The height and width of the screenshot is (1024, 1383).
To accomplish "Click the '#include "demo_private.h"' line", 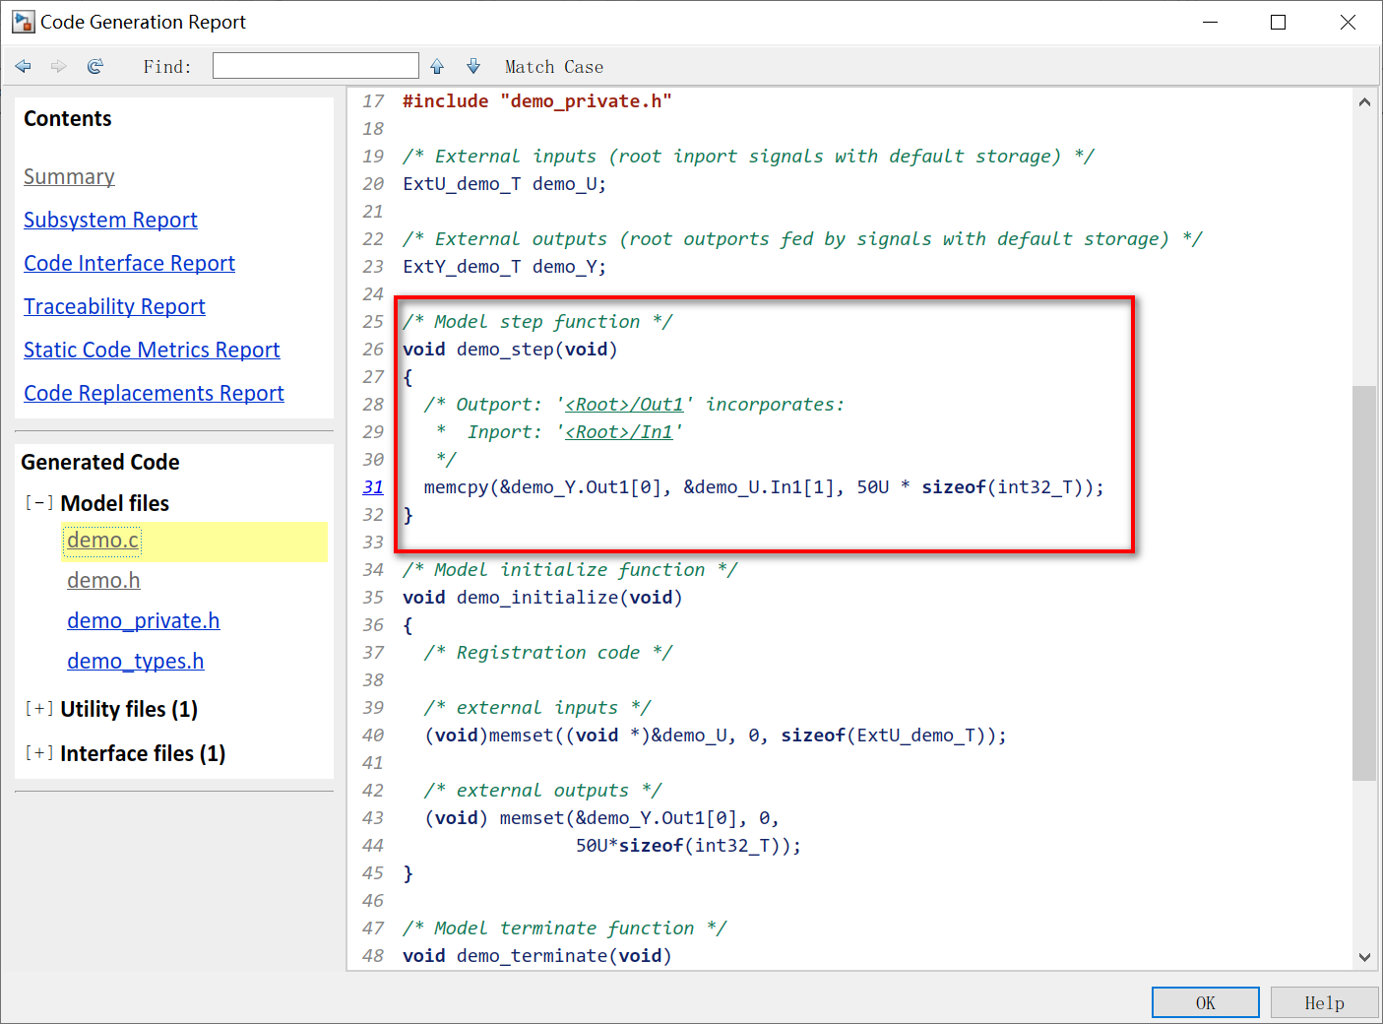I will tap(537, 101).
